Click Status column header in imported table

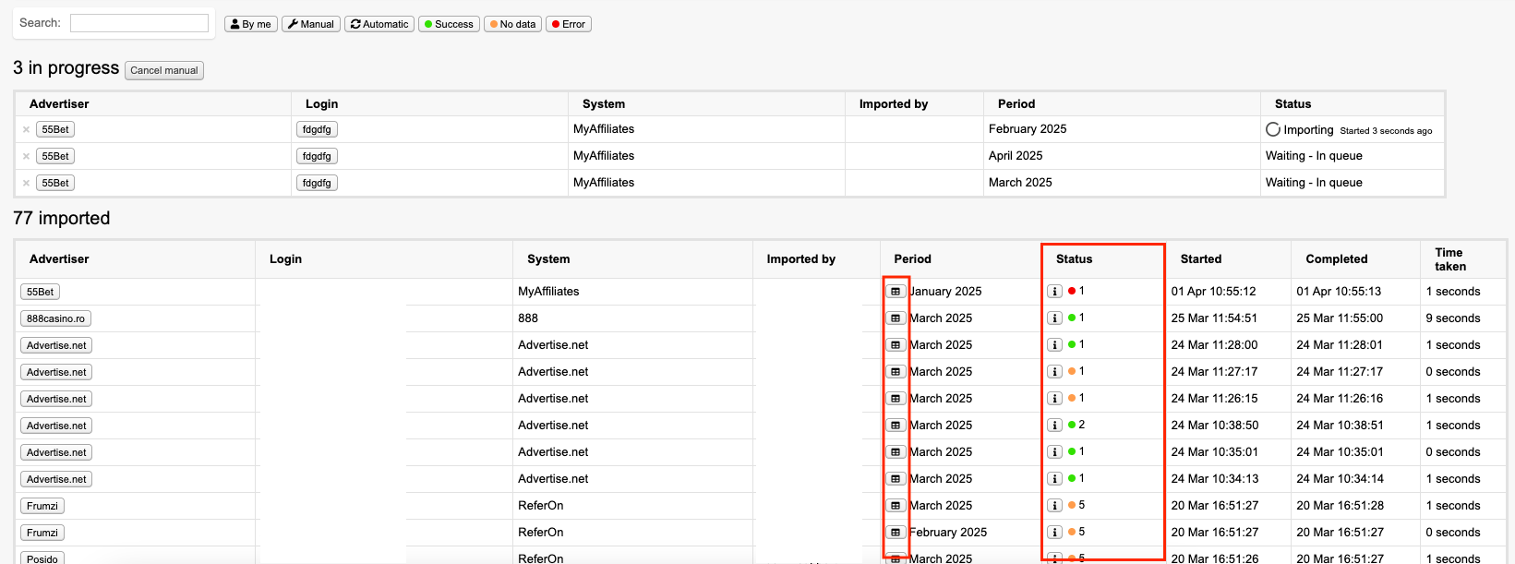point(1074,259)
